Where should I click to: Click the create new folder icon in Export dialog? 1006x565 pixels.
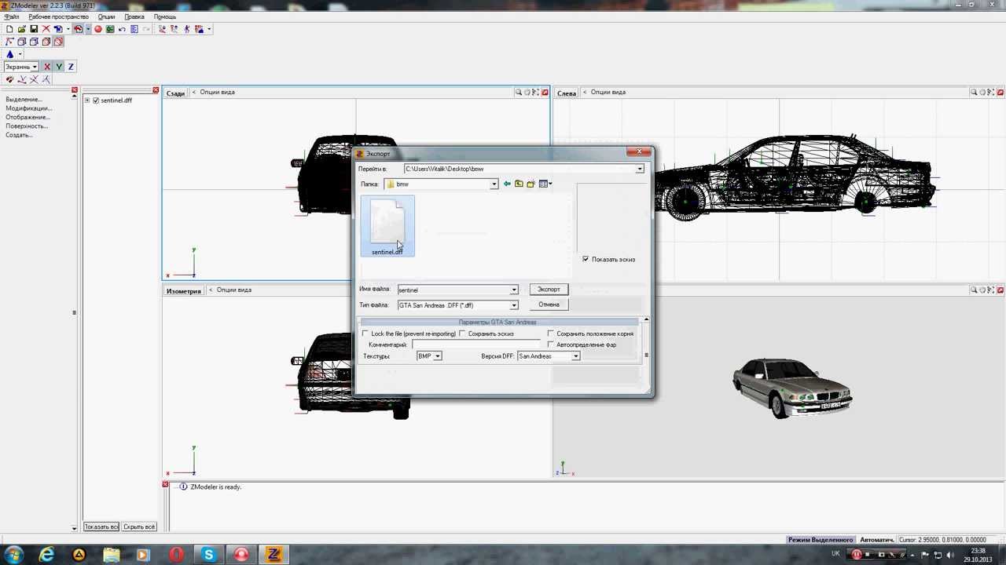(x=531, y=184)
